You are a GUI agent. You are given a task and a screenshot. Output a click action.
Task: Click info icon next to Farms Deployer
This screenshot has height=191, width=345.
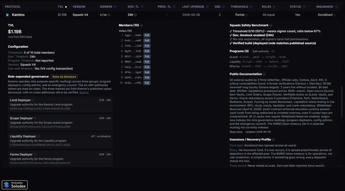coord(35,155)
